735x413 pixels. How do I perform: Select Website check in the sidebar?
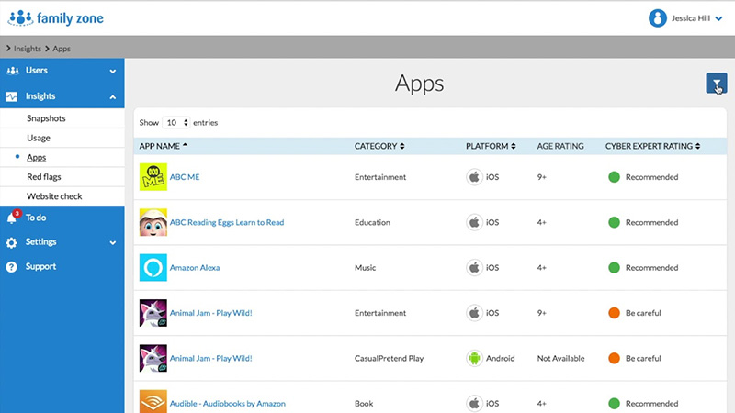[x=53, y=196]
